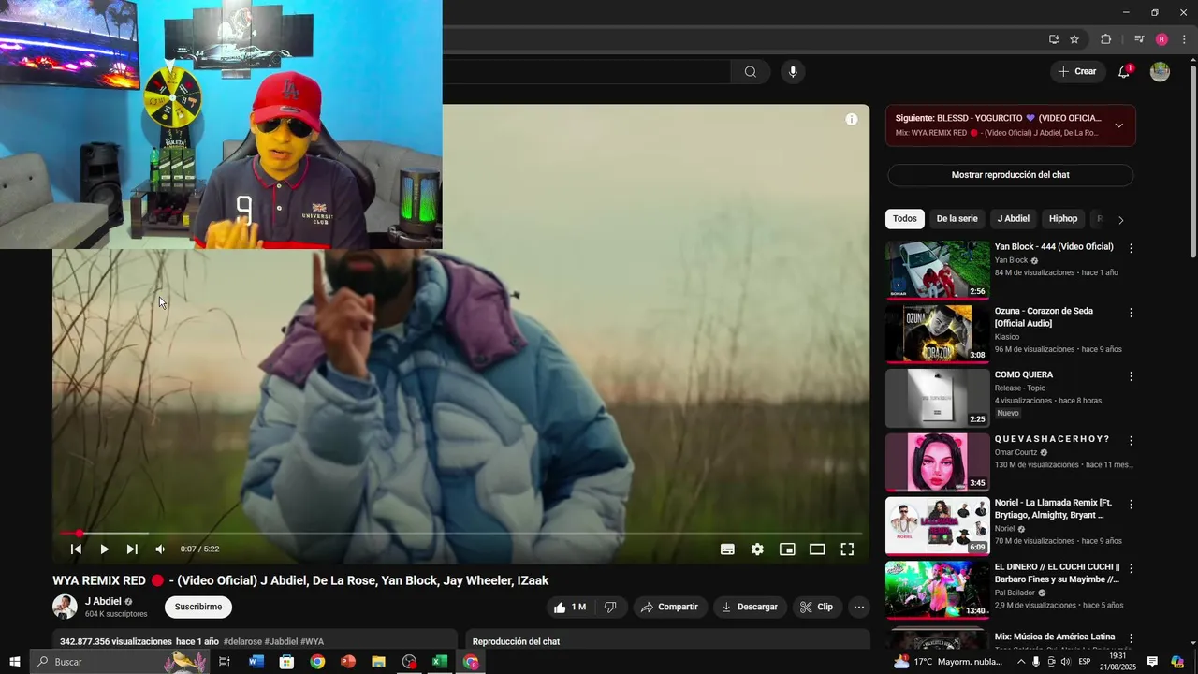Like the video with thumbs up
1198x674 pixels.
tap(569, 607)
